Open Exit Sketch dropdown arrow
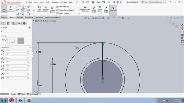The height and width of the screenshot is (103, 184). [x=4, y=14]
